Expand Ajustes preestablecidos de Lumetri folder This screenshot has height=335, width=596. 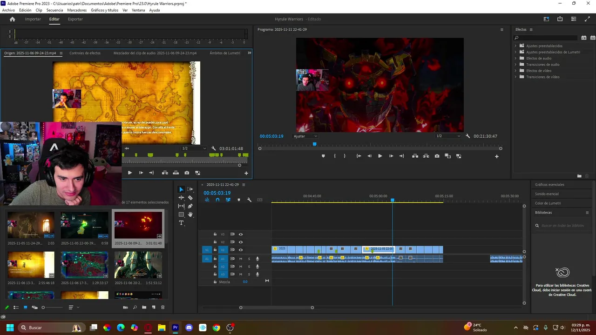click(x=515, y=52)
